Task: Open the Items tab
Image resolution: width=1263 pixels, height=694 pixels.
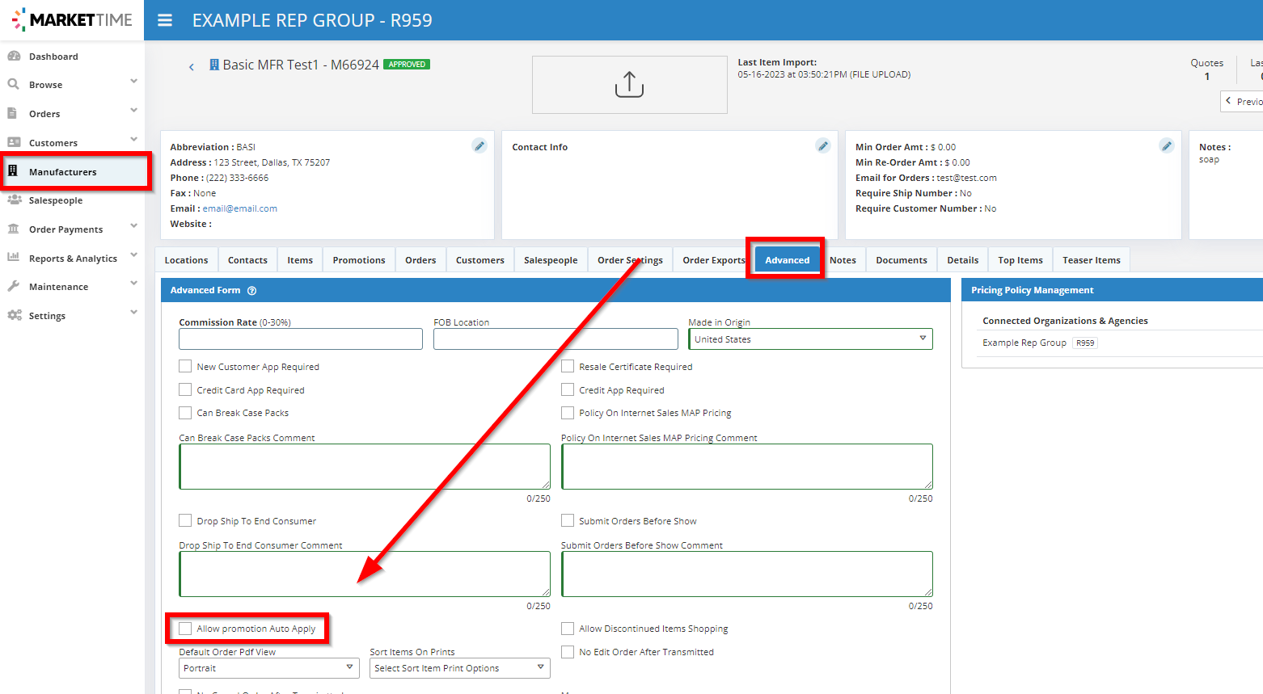Action: [x=300, y=260]
